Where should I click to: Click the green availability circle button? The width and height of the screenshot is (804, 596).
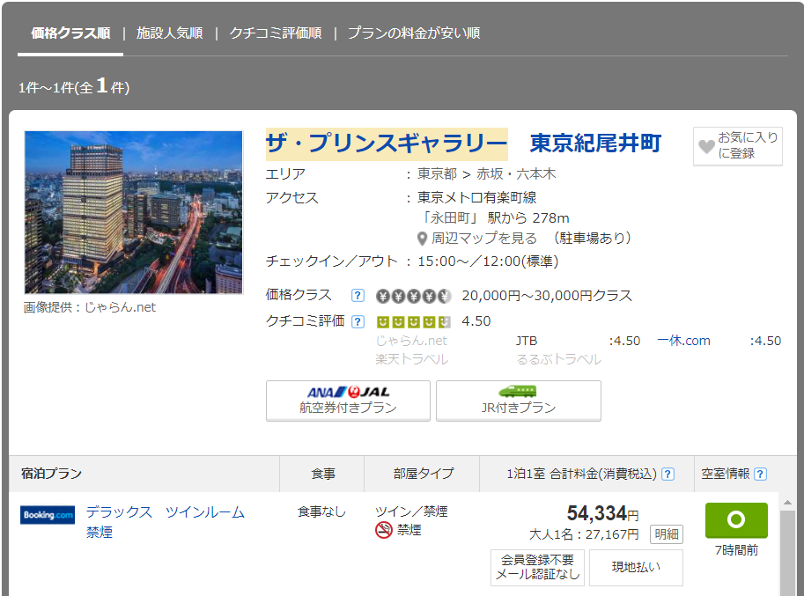736,519
